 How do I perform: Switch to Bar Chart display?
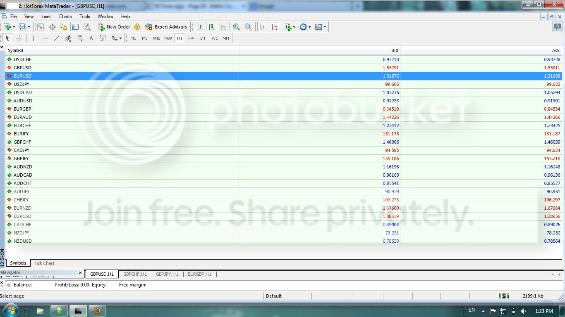pyautogui.click(x=200, y=27)
